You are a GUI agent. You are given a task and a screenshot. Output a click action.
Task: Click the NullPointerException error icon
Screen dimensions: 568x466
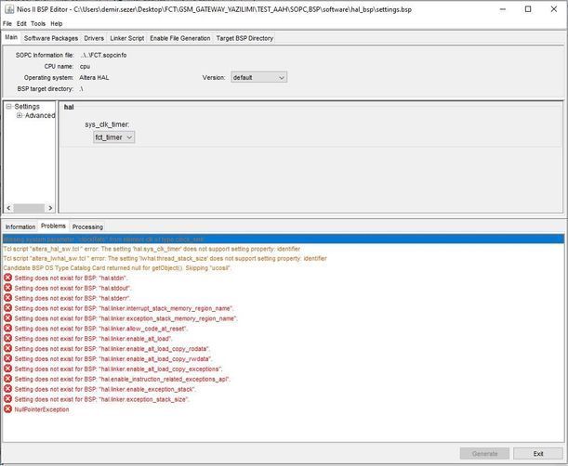pyautogui.click(x=7, y=409)
